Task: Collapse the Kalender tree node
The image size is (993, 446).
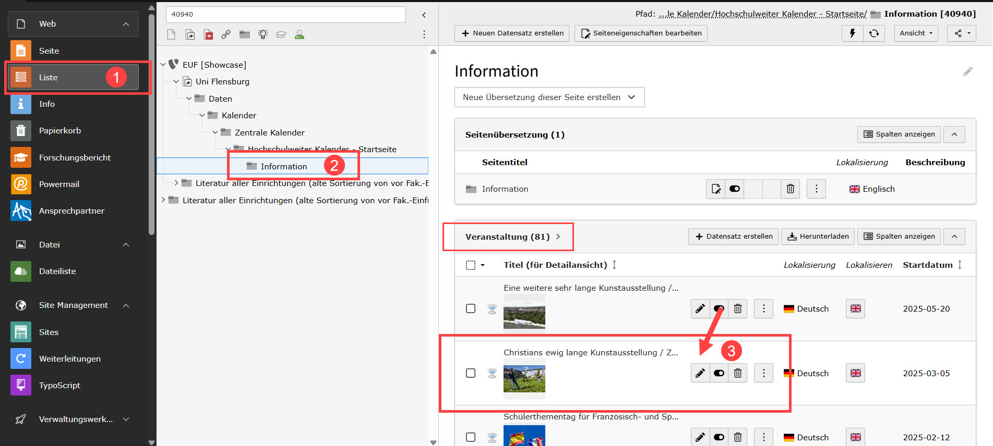Action: [202, 116]
